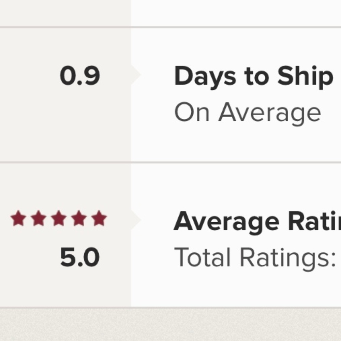Screen dimensions: 341x341
Task: Click blank white area below Total Ratings
Action: [236, 290]
